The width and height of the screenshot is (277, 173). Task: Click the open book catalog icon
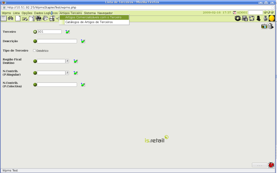tap(38, 18)
